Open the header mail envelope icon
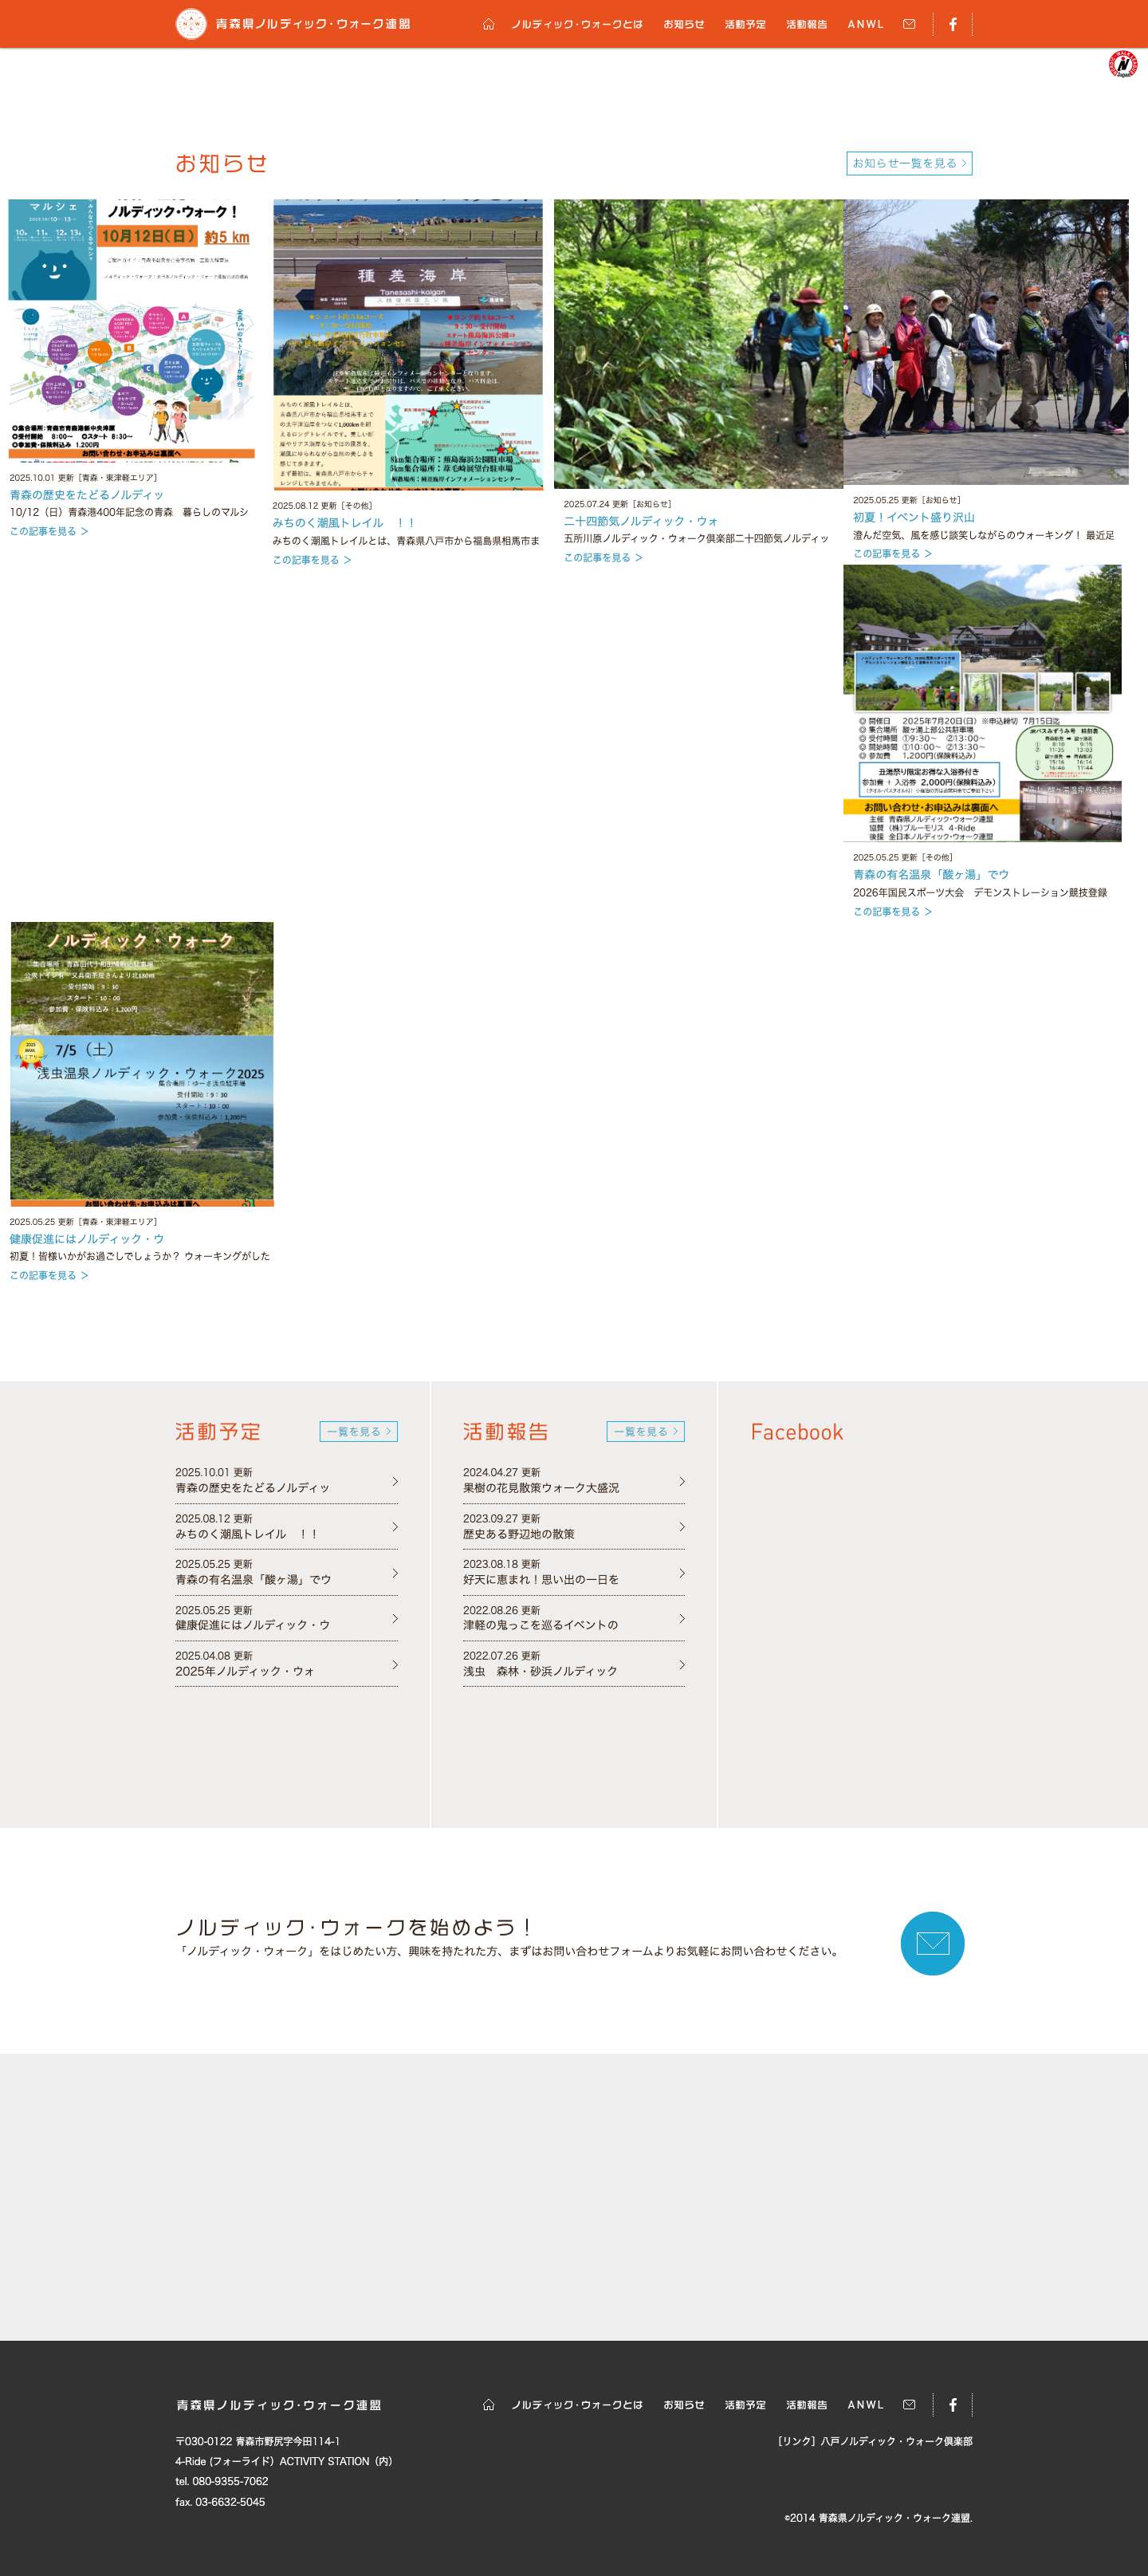The width and height of the screenshot is (1148, 2576). point(909,24)
